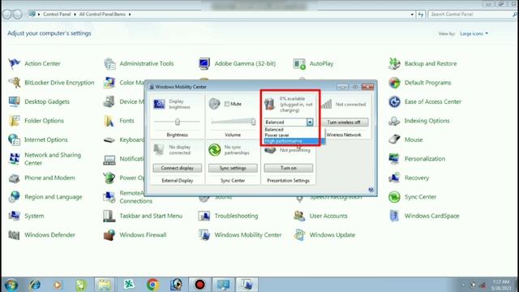Open BitLocker Drive Encryption icon
This screenshot has height=292, width=519.
pos(15,83)
